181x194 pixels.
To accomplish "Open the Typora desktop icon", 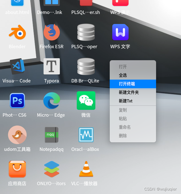I will tap(52, 66).
